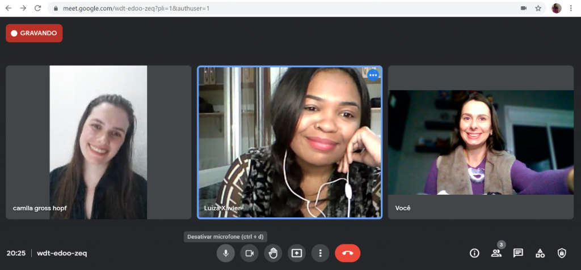This screenshot has width=581, height=270.
Task: Reload the Google Meet page
Action: tap(37, 8)
